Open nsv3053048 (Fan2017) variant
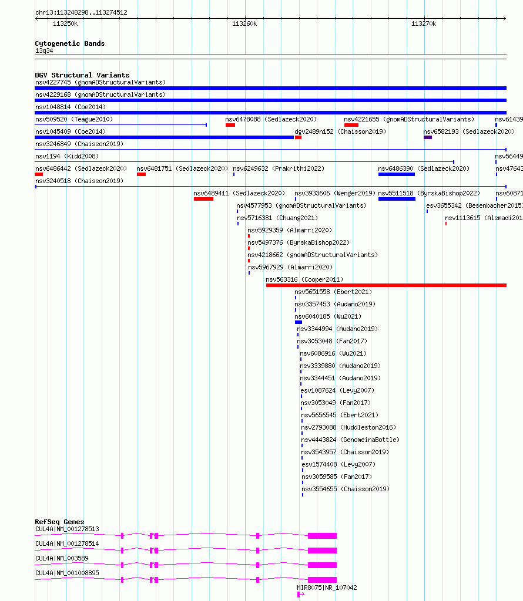This screenshot has height=601, width=523. pyautogui.click(x=332, y=341)
